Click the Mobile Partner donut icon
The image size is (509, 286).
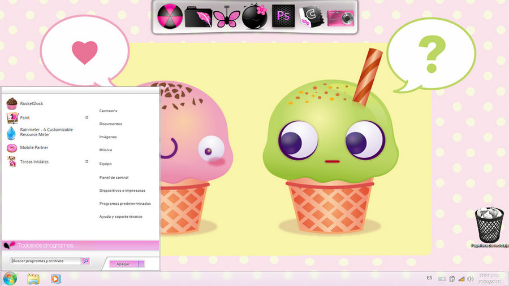click(x=12, y=148)
